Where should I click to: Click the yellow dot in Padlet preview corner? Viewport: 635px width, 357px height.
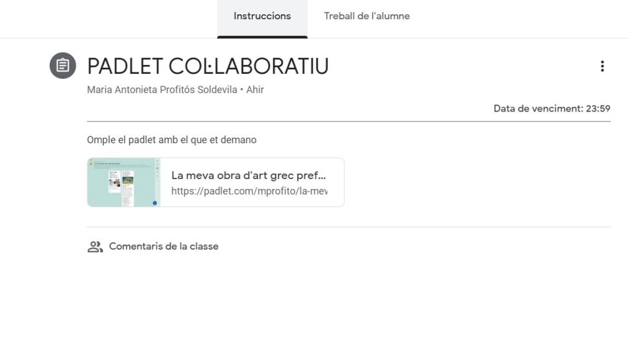tap(91, 164)
